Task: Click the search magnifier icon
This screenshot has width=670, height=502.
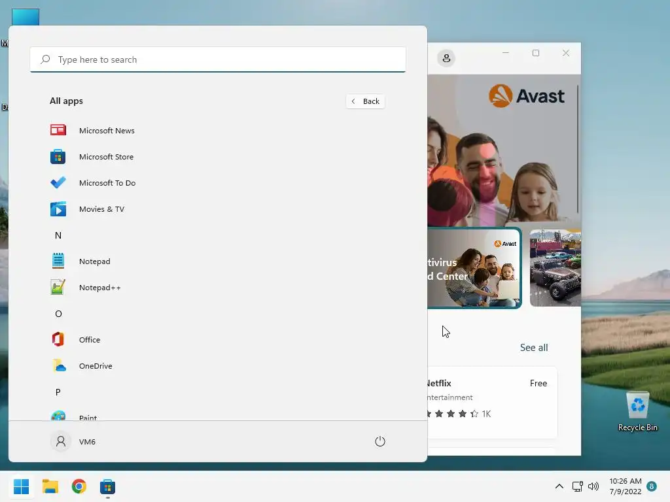Action: click(x=45, y=59)
